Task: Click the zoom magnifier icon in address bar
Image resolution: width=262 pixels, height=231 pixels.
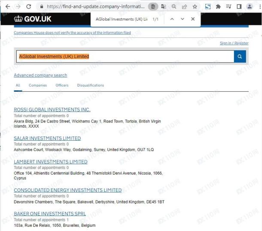Action: tap(174, 7)
